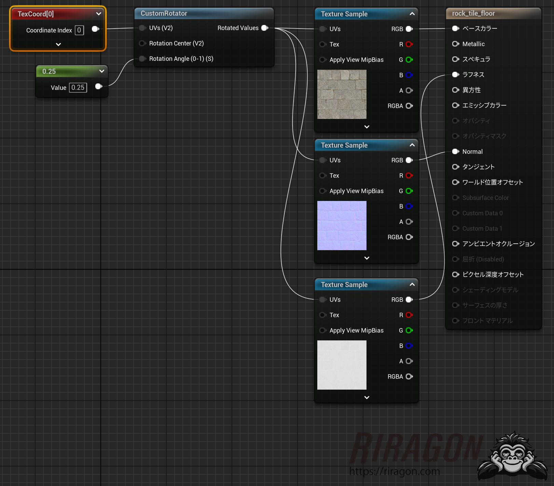Click the TexCoord output pin
Image resolution: width=554 pixels, height=486 pixels.
(95, 29)
